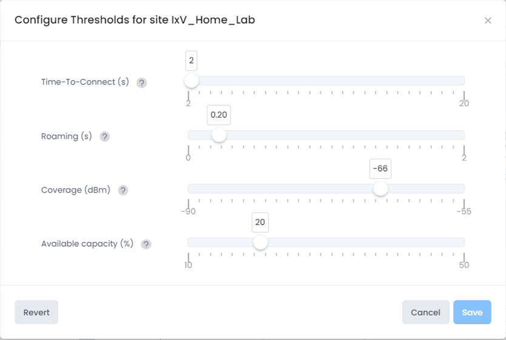Click the Time-To-Connect slider handle
Viewport: 506px width, 340px height.
click(x=192, y=81)
